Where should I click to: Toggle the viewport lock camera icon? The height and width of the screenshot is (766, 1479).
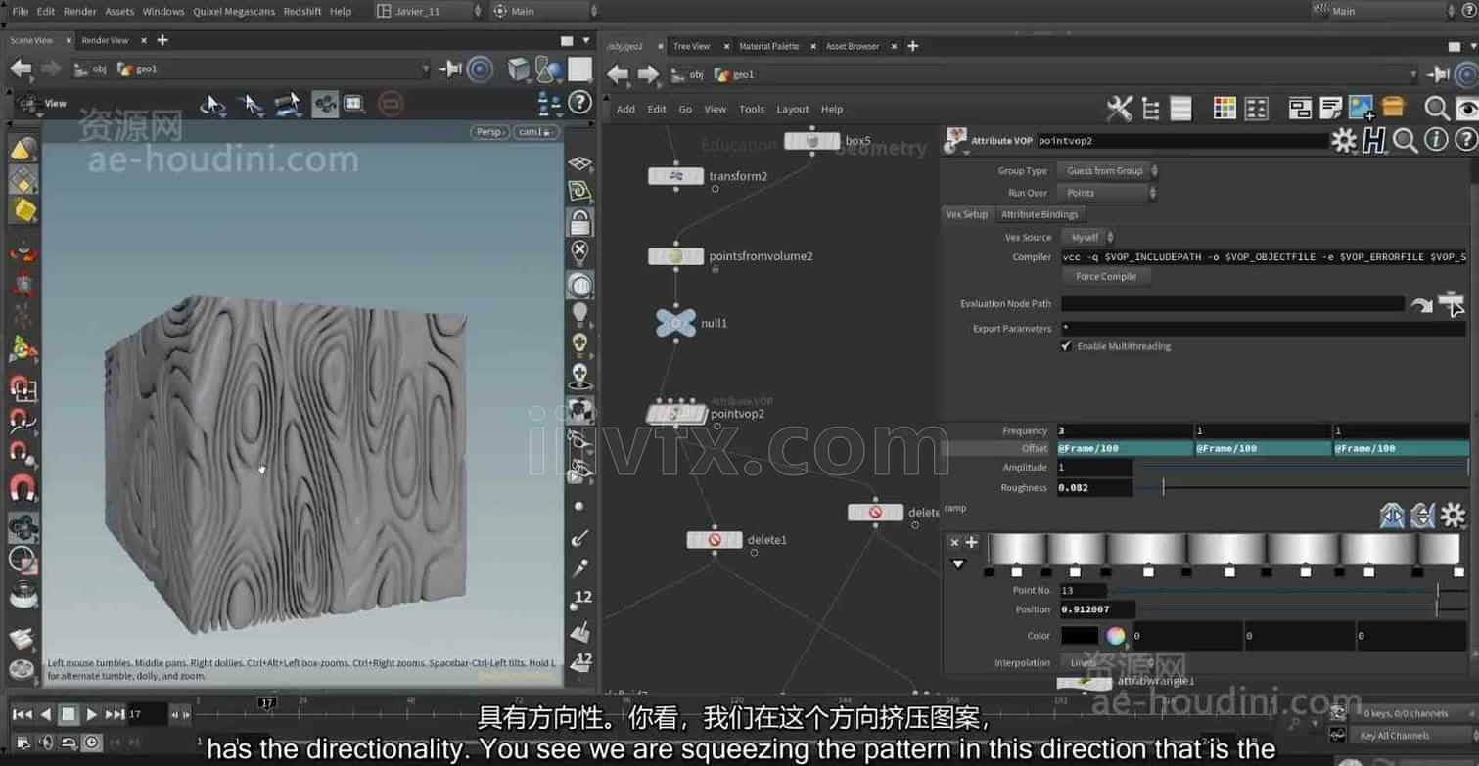580,222
